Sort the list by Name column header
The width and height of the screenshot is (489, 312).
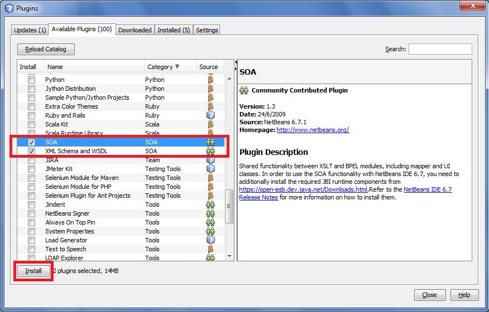point(94,67)
